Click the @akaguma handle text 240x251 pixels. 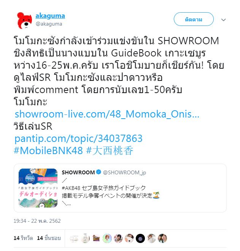49,24
